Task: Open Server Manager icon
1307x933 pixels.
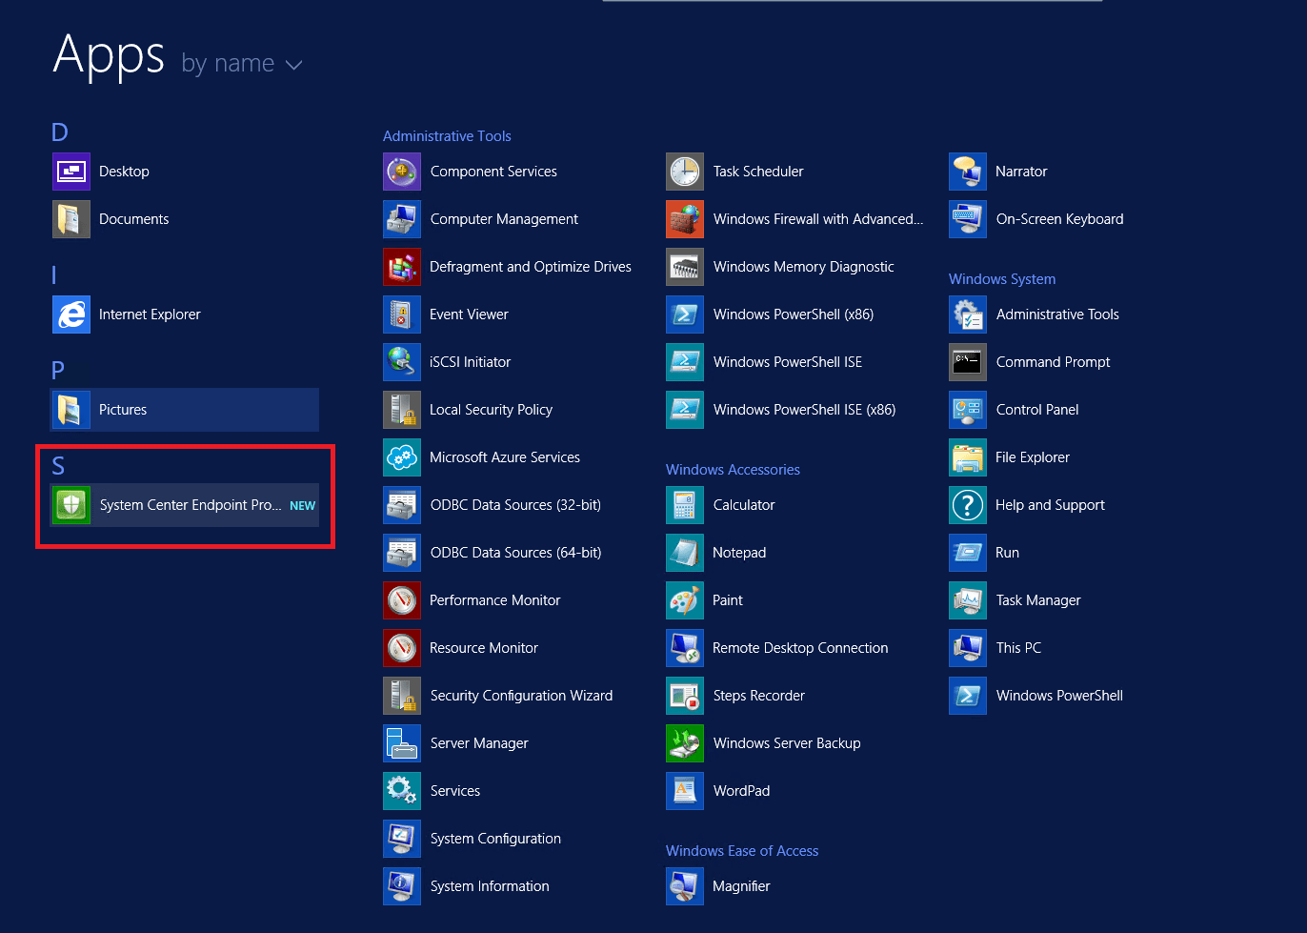Action: click(x=402, y=743)
